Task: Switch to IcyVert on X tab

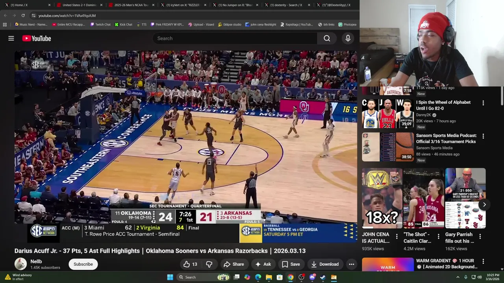Action: click(183, 5)
